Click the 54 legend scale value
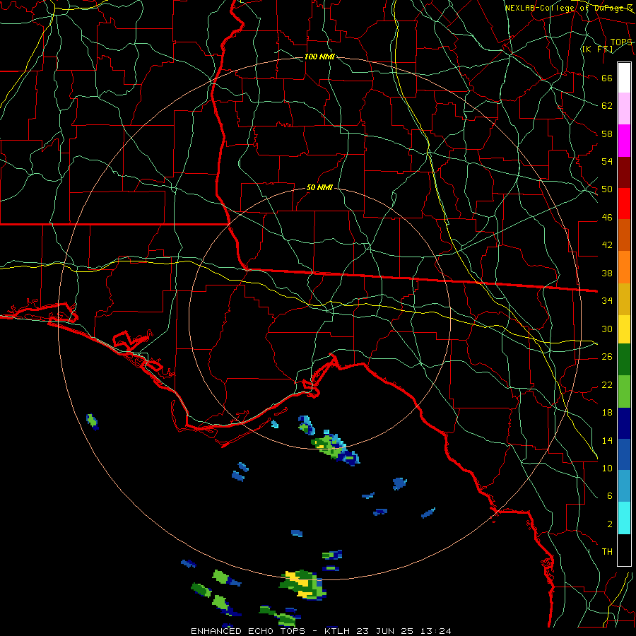 pos(607,161)
